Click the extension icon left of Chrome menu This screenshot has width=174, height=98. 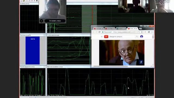click(x=149, y=32)
